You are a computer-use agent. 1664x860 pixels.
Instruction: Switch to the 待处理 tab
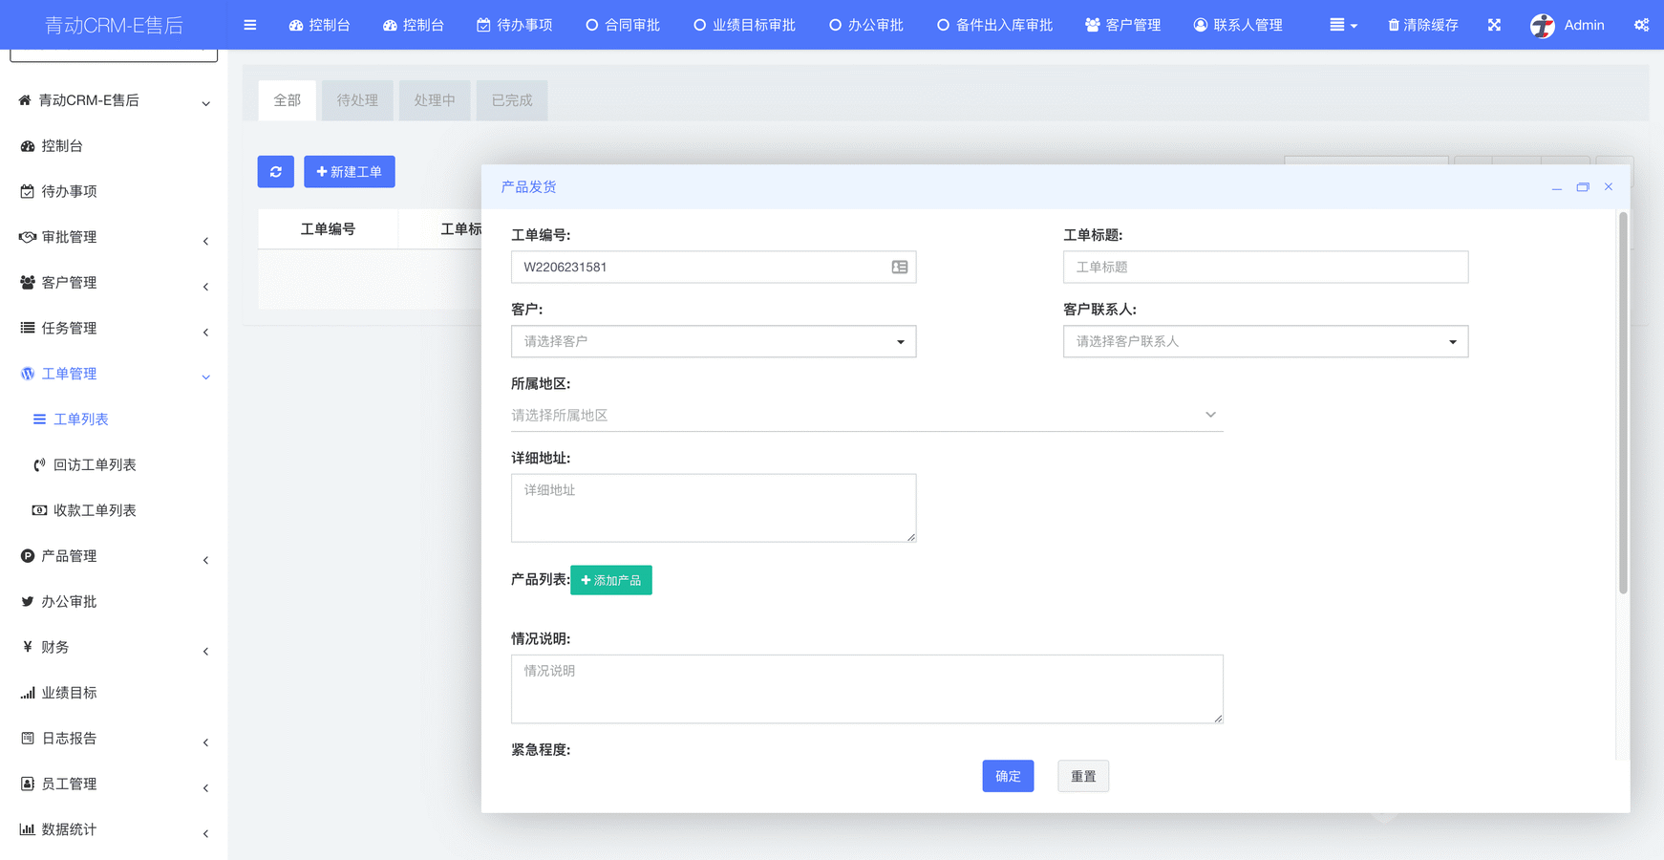tap(357, 100)
